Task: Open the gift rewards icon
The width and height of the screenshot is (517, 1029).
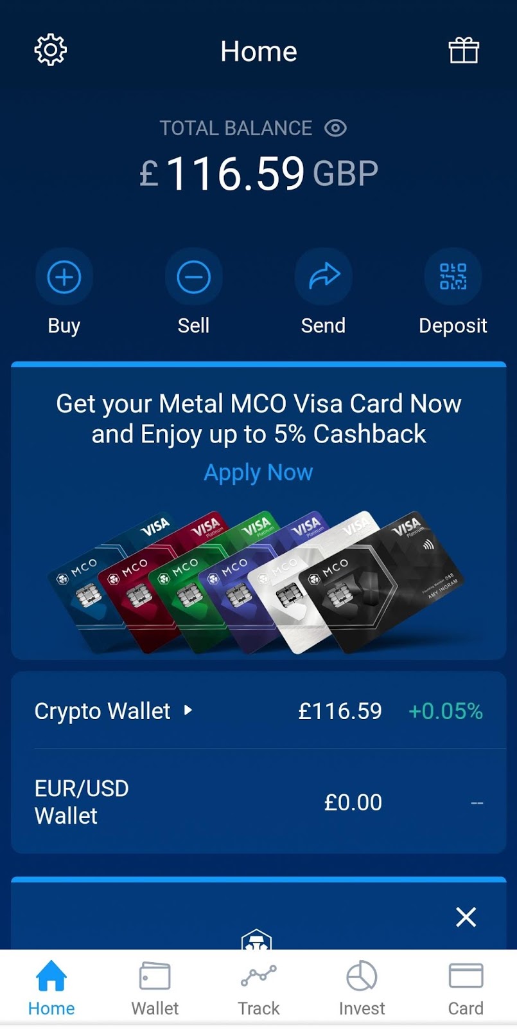Action: pyautogui.click(x=463, y=50)
